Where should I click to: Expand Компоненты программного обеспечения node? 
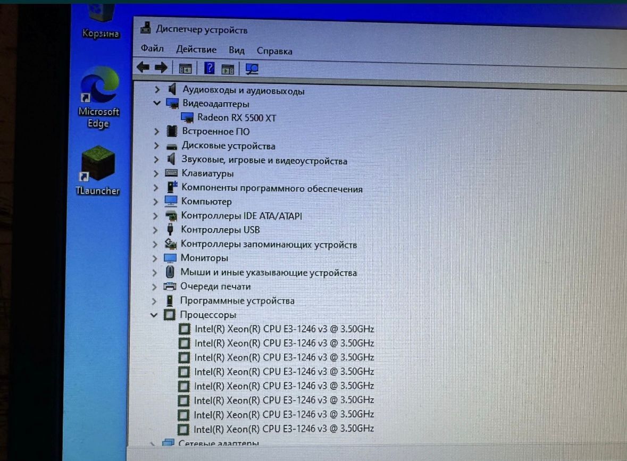155,188
